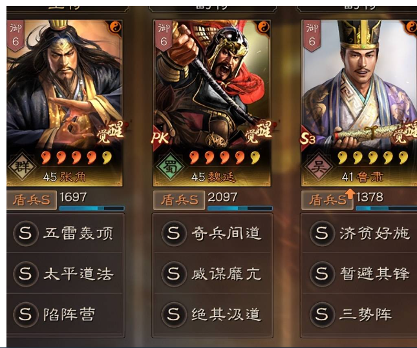Open the 济贫好施 skill entry
The height and width of the screenshot is (348, 417).
360,233
